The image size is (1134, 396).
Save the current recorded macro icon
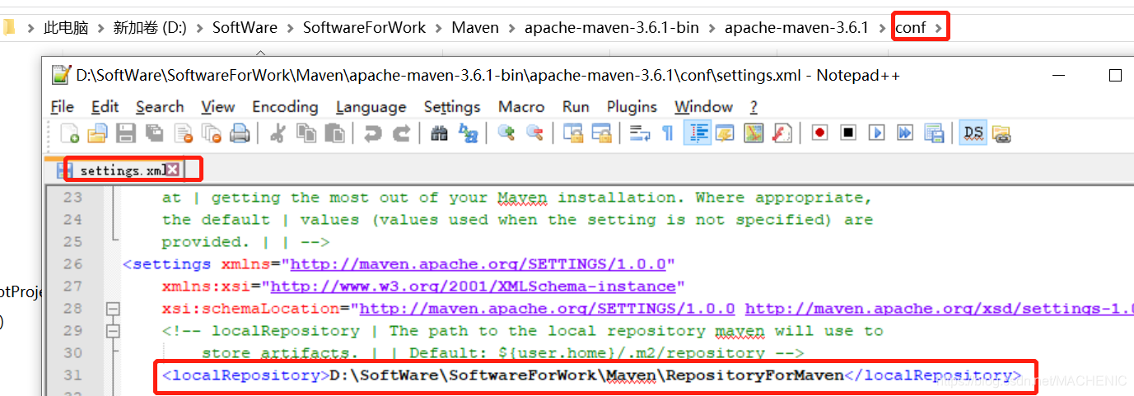[x=934, y=133]
